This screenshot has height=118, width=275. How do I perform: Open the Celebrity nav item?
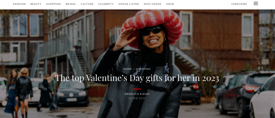(x=106, y=4)
